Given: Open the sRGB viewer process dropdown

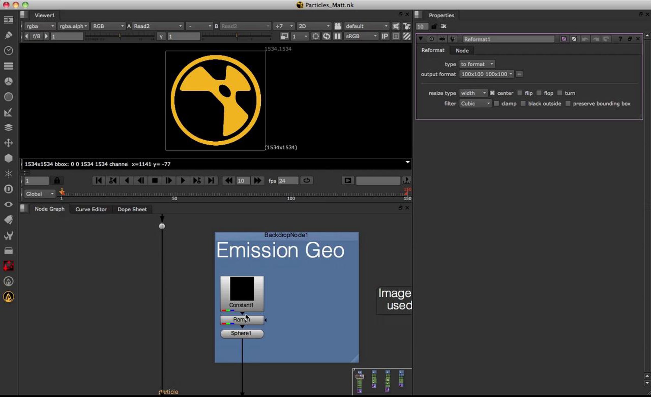Looking at the screenshot, I should [x=361, y=36].
